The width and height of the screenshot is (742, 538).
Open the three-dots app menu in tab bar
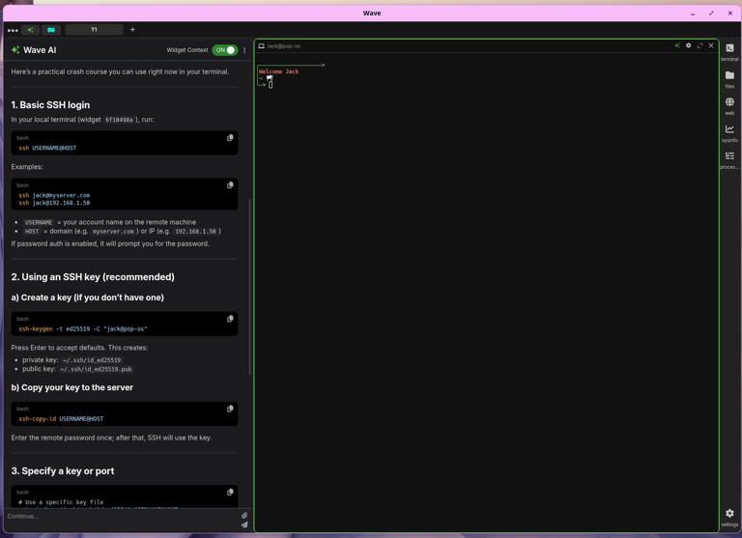13,30
